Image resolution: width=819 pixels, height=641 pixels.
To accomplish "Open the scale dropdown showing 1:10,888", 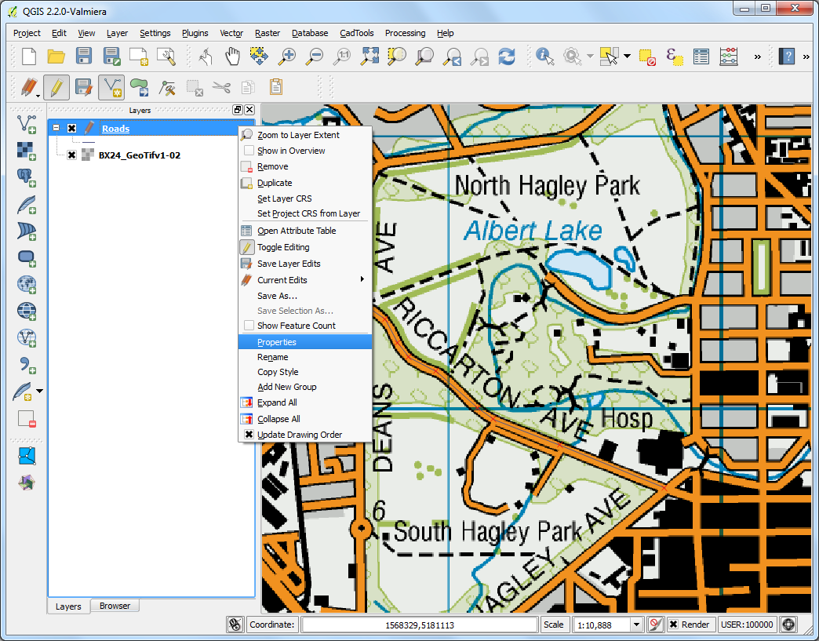I will coord(637,625).
